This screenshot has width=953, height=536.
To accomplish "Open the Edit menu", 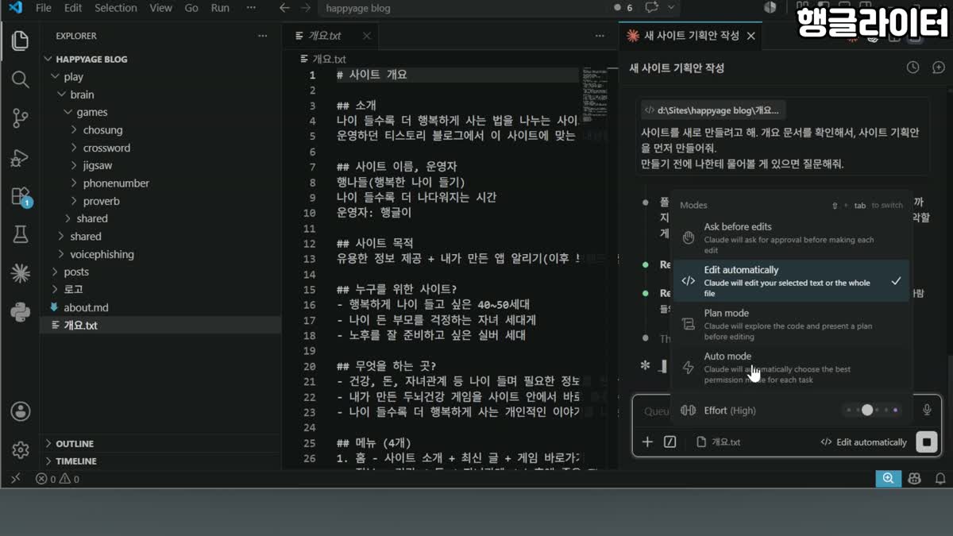I will click(x=73, y=8).
